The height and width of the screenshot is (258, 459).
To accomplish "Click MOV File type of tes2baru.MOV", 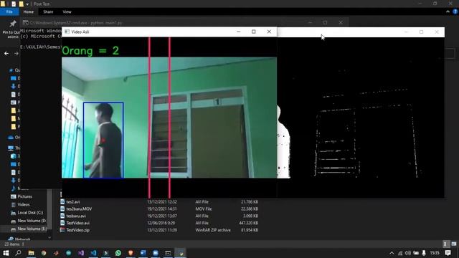I will (x=204, y=209).
